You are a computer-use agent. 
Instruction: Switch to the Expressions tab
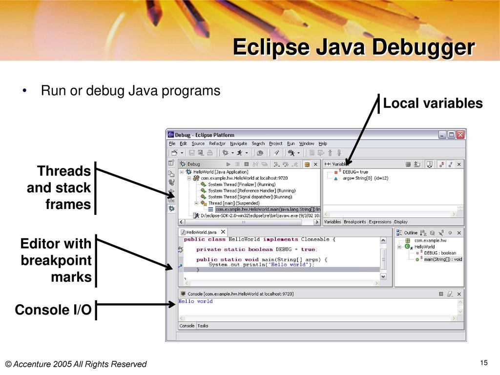(380, 222)
